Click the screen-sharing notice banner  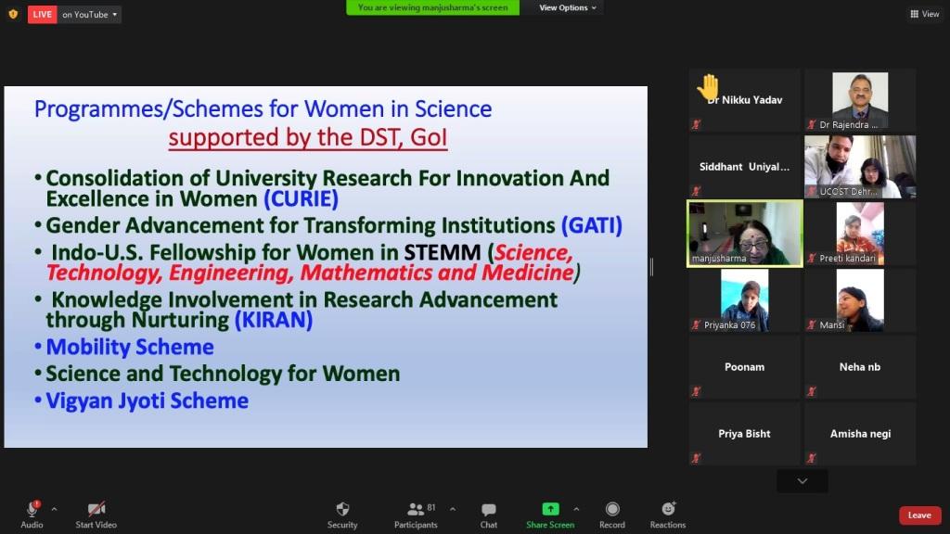coord(432,7)
